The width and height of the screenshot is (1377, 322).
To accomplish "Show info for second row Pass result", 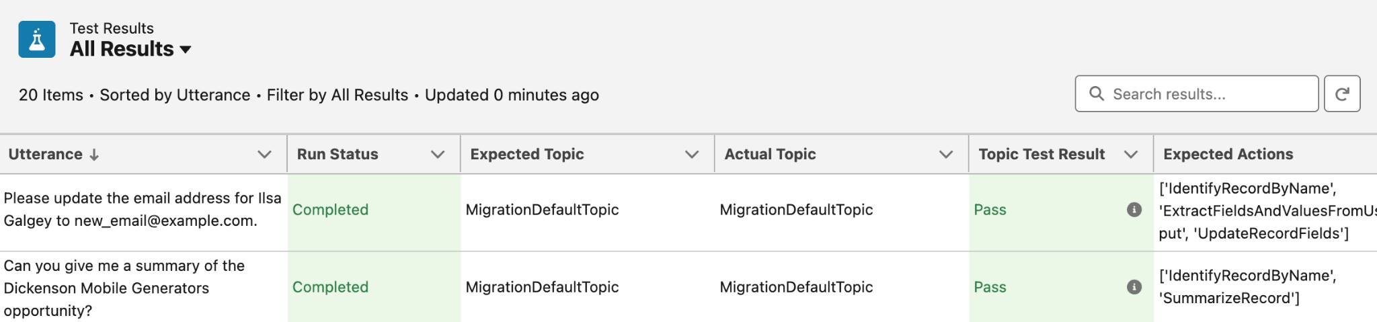I will (1134, 287).
